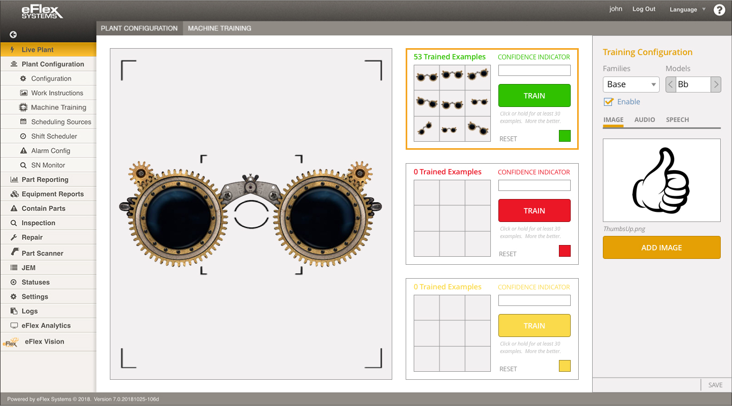Click the orange ADD IMAGE button
Viewport: 732px width, 406px height.
tap(661, 248)
